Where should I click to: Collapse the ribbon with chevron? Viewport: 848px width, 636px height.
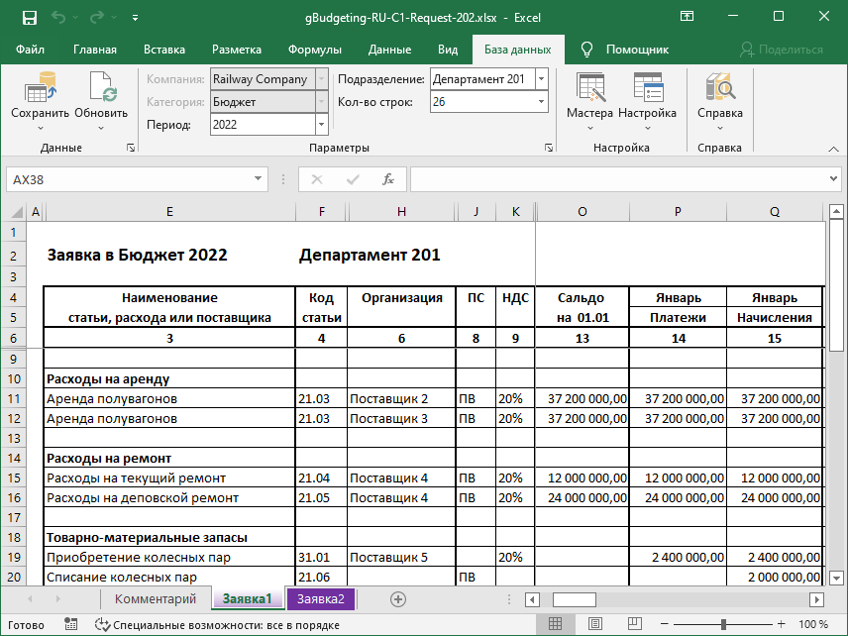(x=833, y=149)
